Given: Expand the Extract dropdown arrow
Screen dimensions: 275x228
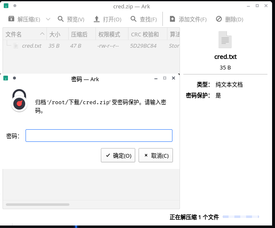Looking at the screenshot, I should (x=48, y=19).
